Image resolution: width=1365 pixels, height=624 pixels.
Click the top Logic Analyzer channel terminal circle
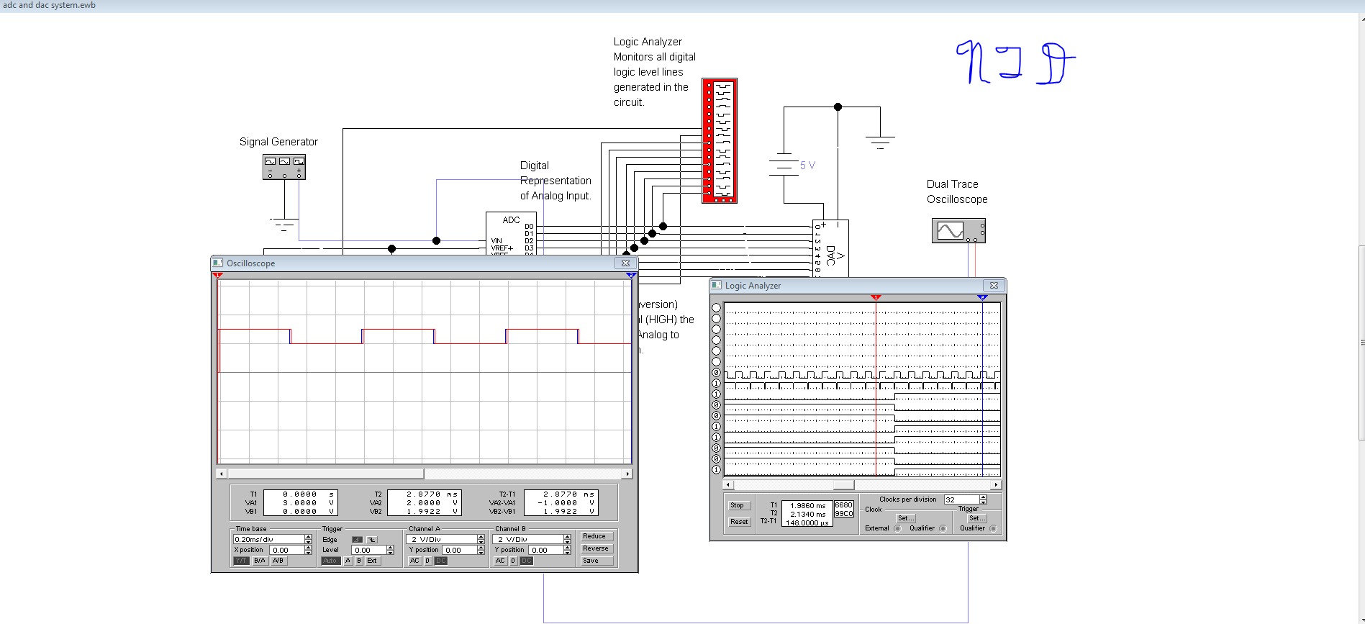(716, 308)
